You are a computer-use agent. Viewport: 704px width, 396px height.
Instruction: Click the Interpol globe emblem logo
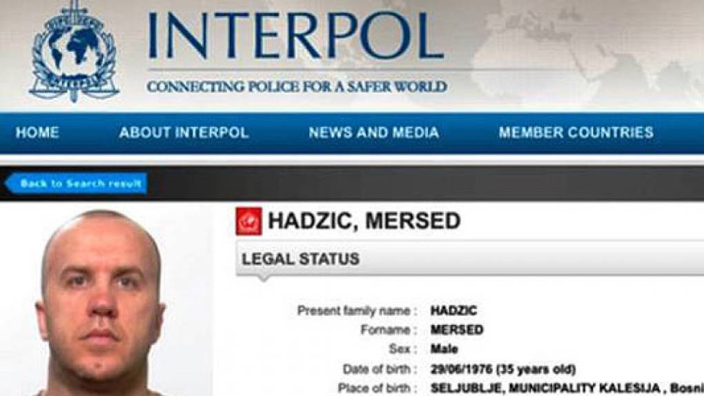coord(75,51)
